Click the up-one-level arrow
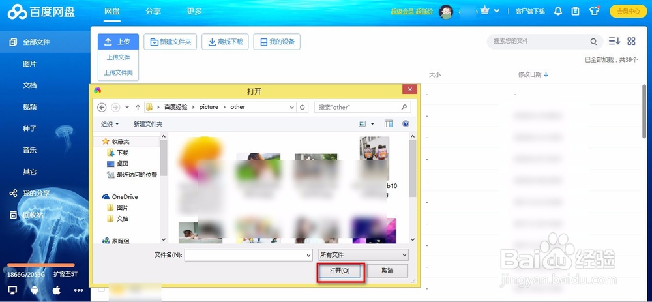 (138, 108)
